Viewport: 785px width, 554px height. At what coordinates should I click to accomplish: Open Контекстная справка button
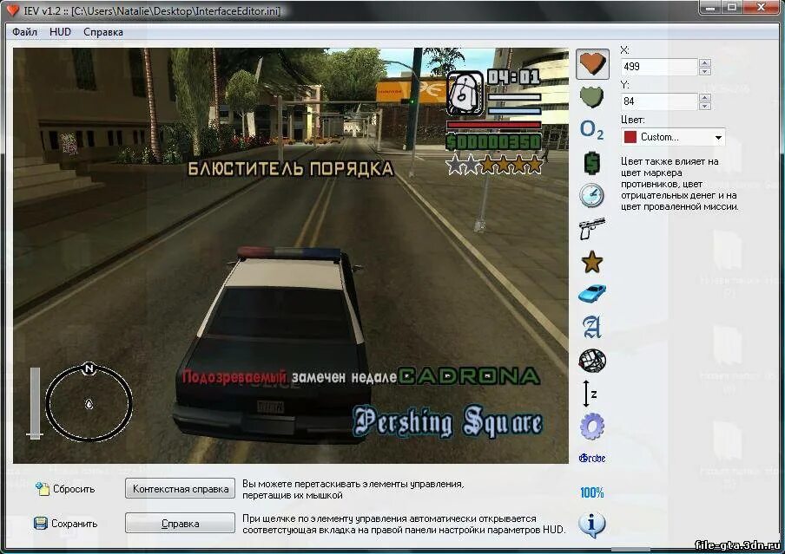tap(181, 488)
